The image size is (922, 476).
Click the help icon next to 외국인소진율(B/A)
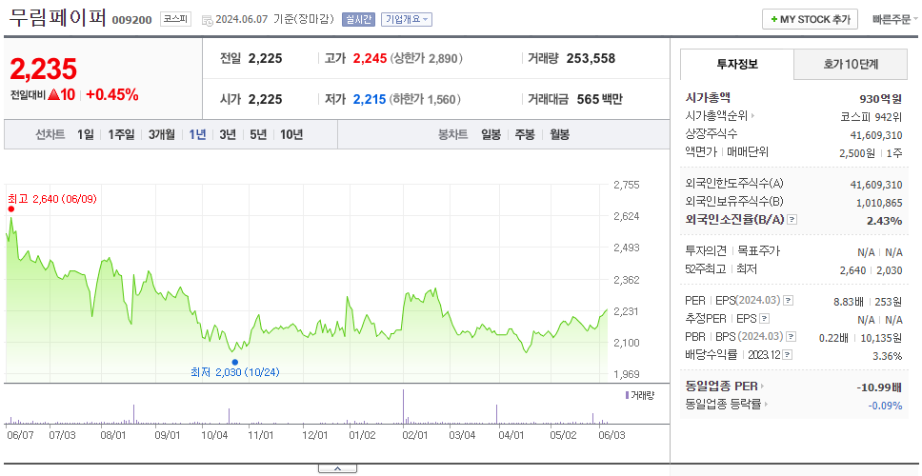pyautogui.click(x=792, y=220)
